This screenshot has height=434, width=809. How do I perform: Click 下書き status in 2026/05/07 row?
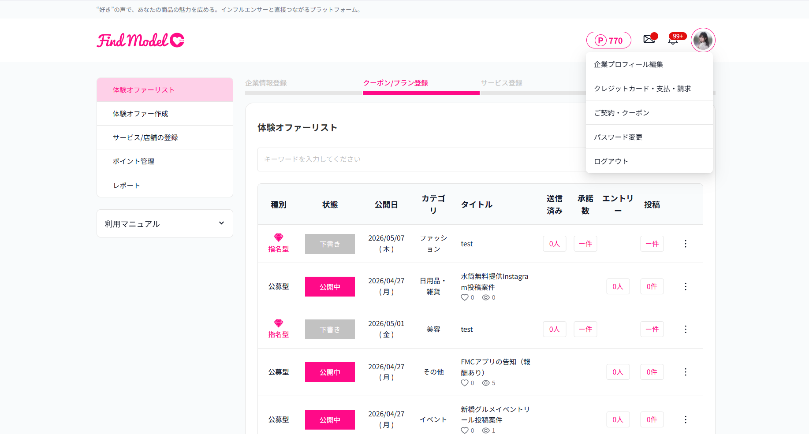pyautogui.click(x=330, y=244)
